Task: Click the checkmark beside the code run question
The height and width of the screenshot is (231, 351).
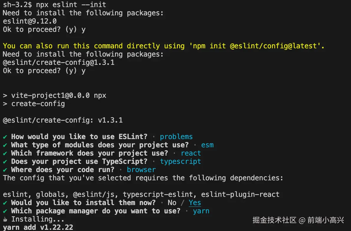Action: pyautogui.click(x=5, y=170)
